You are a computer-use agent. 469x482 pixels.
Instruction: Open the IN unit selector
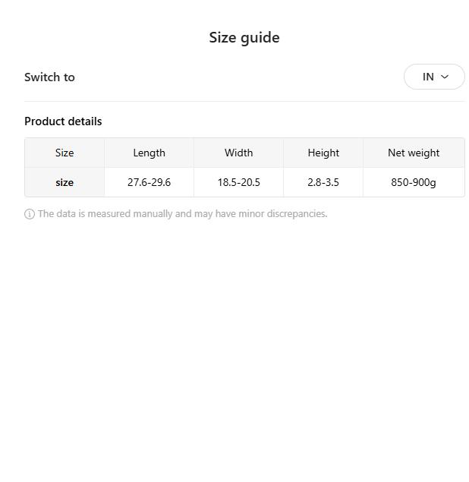(x=433, y=77)
